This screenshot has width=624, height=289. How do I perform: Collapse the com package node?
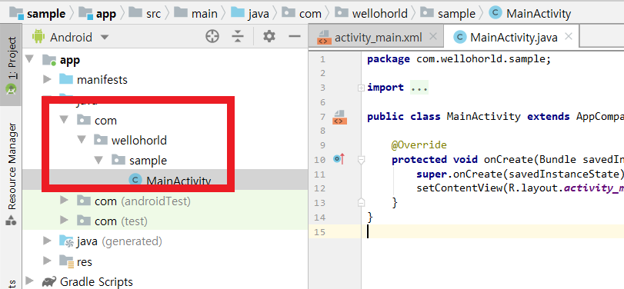(65, 120)
